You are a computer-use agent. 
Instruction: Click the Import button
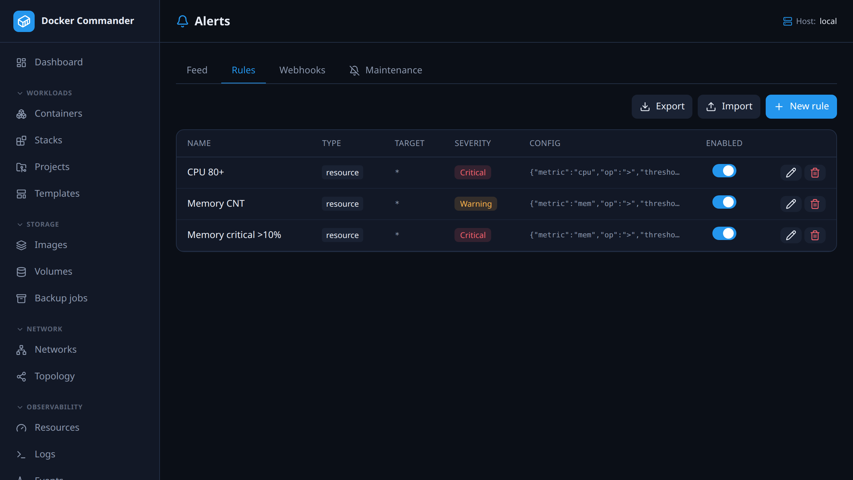click(729, 107)
